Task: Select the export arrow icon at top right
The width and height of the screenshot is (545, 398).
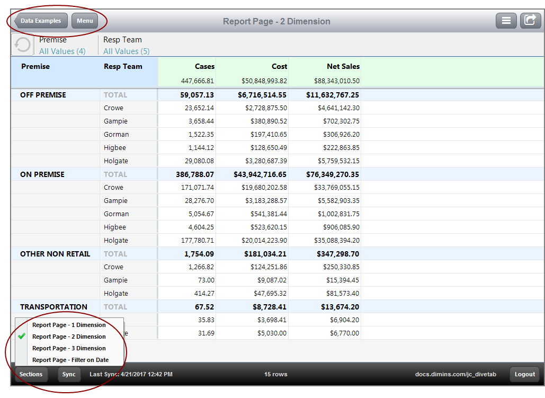Action: (530, 20)
